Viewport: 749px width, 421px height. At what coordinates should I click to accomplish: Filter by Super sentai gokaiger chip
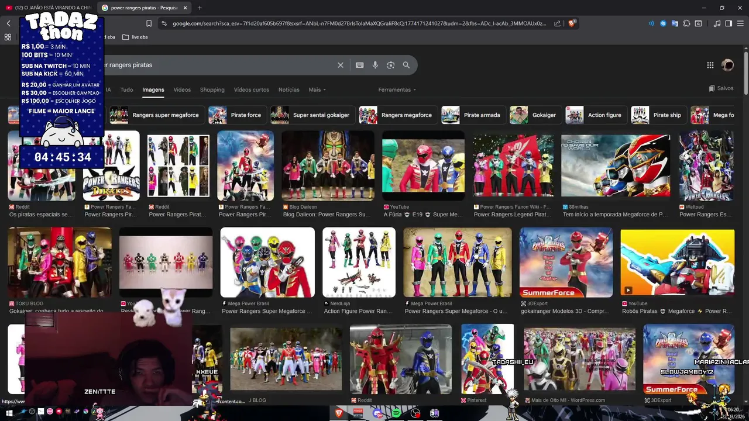(313, 115)
